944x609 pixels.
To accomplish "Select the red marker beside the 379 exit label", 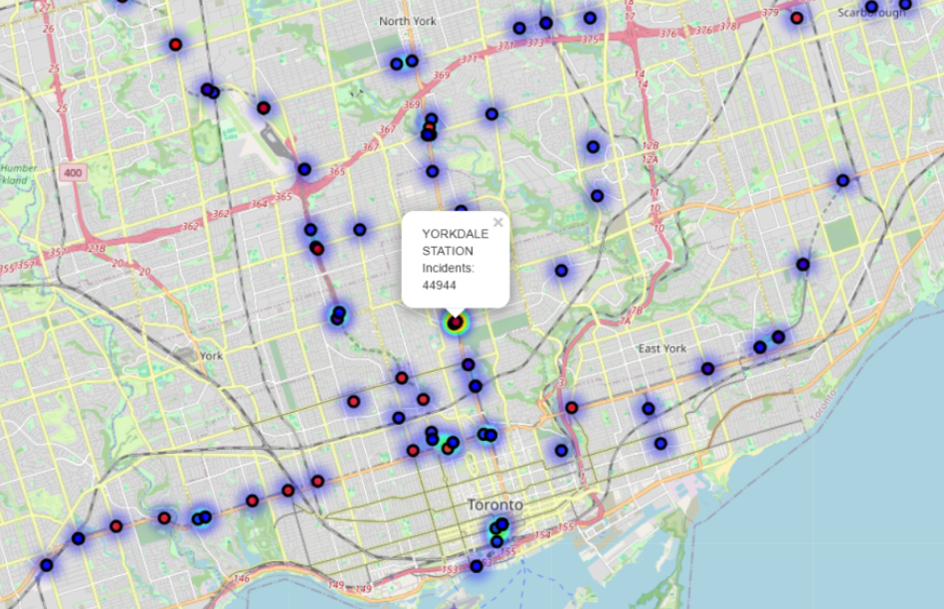I will (797, 18).
